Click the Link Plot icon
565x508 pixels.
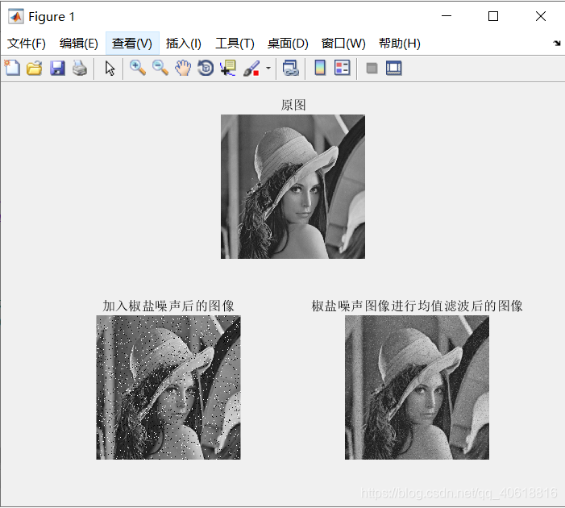tap(290, 68)
